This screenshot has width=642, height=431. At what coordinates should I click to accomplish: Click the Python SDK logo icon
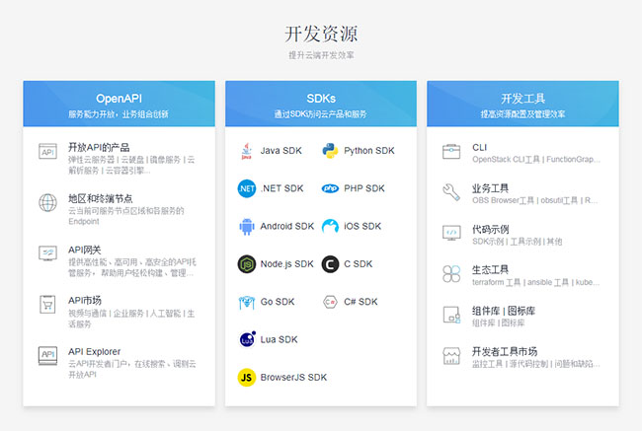(x=330, y=151)
